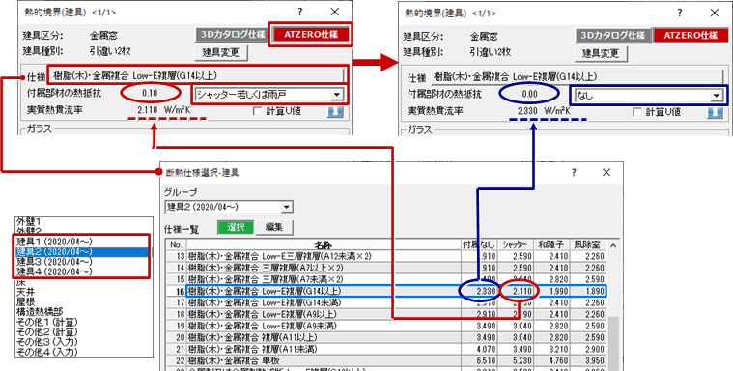Select row 17 Low-E複層(G14未満) in the list
The image size is (733, 371).
click(x=396, y=302)
